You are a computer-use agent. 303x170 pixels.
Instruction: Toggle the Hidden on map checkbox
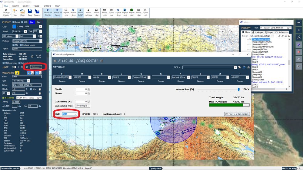[x=3, y=63]
